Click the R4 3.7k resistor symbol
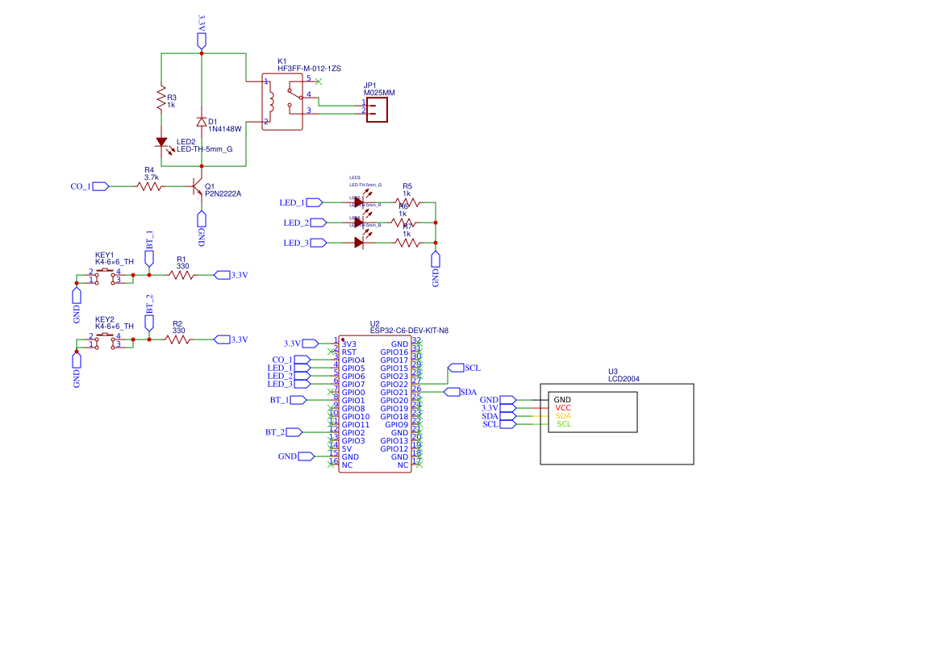 point(150,186)
